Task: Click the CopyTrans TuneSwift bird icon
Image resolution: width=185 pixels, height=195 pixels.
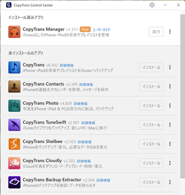Action: pos(14,125)
